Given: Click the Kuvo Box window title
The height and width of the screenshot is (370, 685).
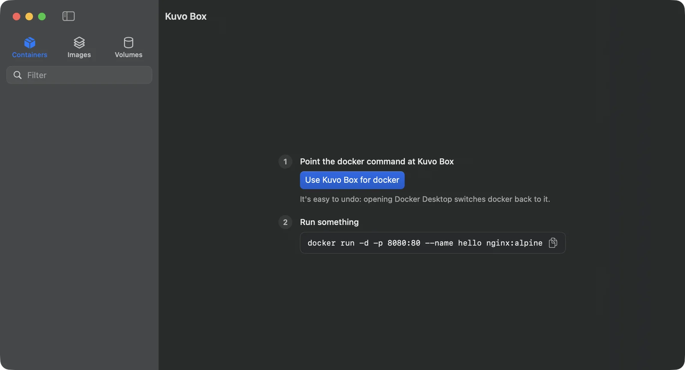Looking at the screenshot, I should click(x=186, y=16).
